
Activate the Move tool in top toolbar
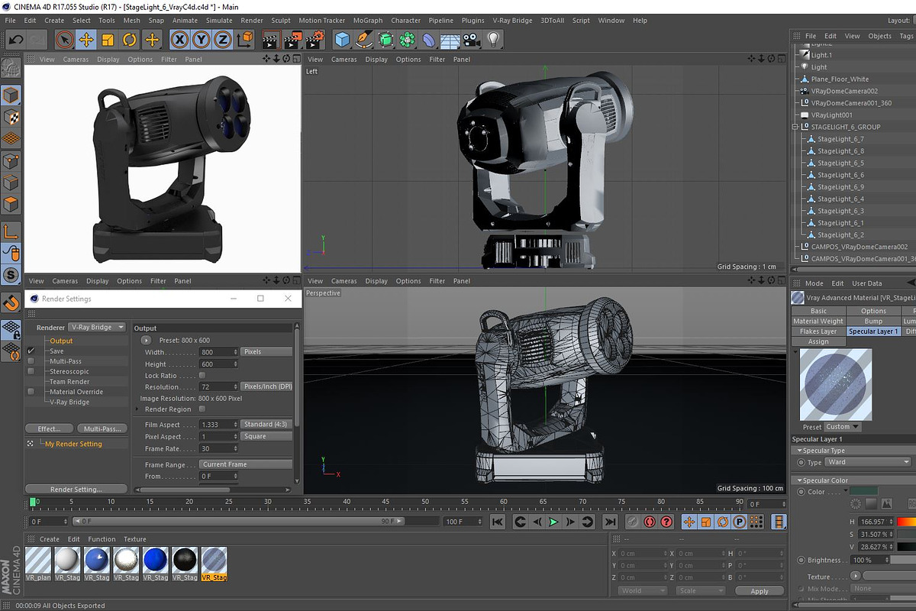[x=86, y=40]
